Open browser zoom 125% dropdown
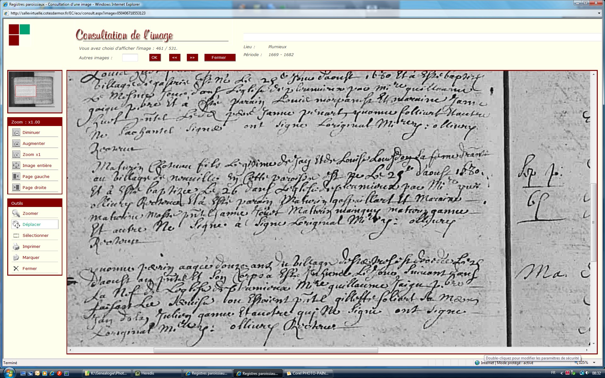This screenshot has height=378, width=605. tap(594, 363)
